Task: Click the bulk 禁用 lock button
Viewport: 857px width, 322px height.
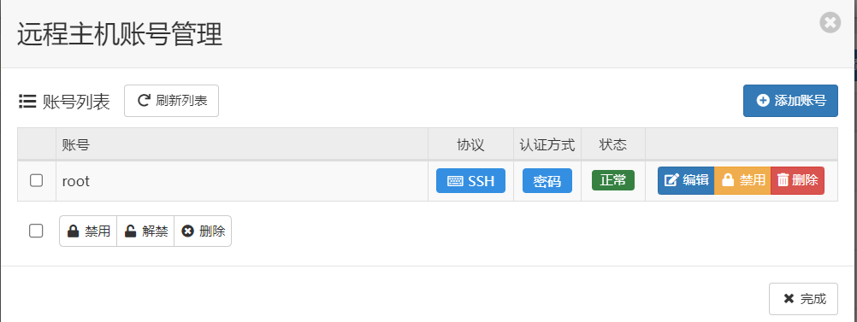Action: 88,231
